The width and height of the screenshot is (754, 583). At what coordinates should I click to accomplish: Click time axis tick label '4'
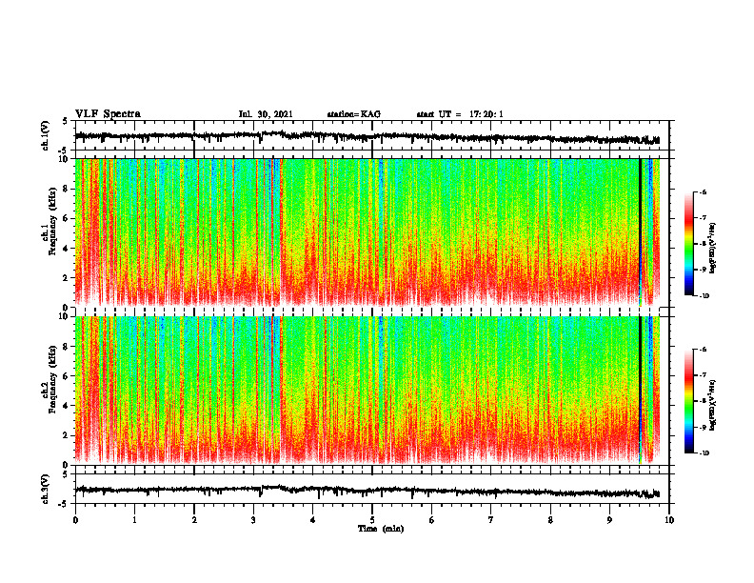[313, 520]
